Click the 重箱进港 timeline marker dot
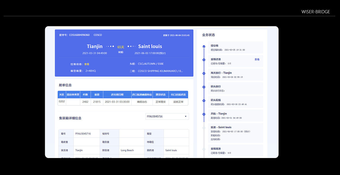The image size is (340, 175). pos(204,60)
